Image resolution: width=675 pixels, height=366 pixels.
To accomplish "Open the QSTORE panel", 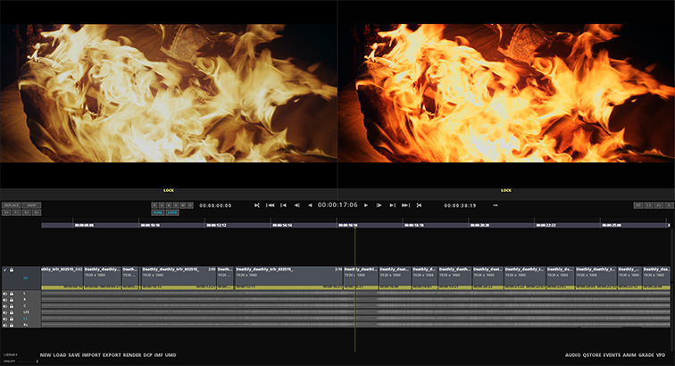I will click(x=592, y=354).
